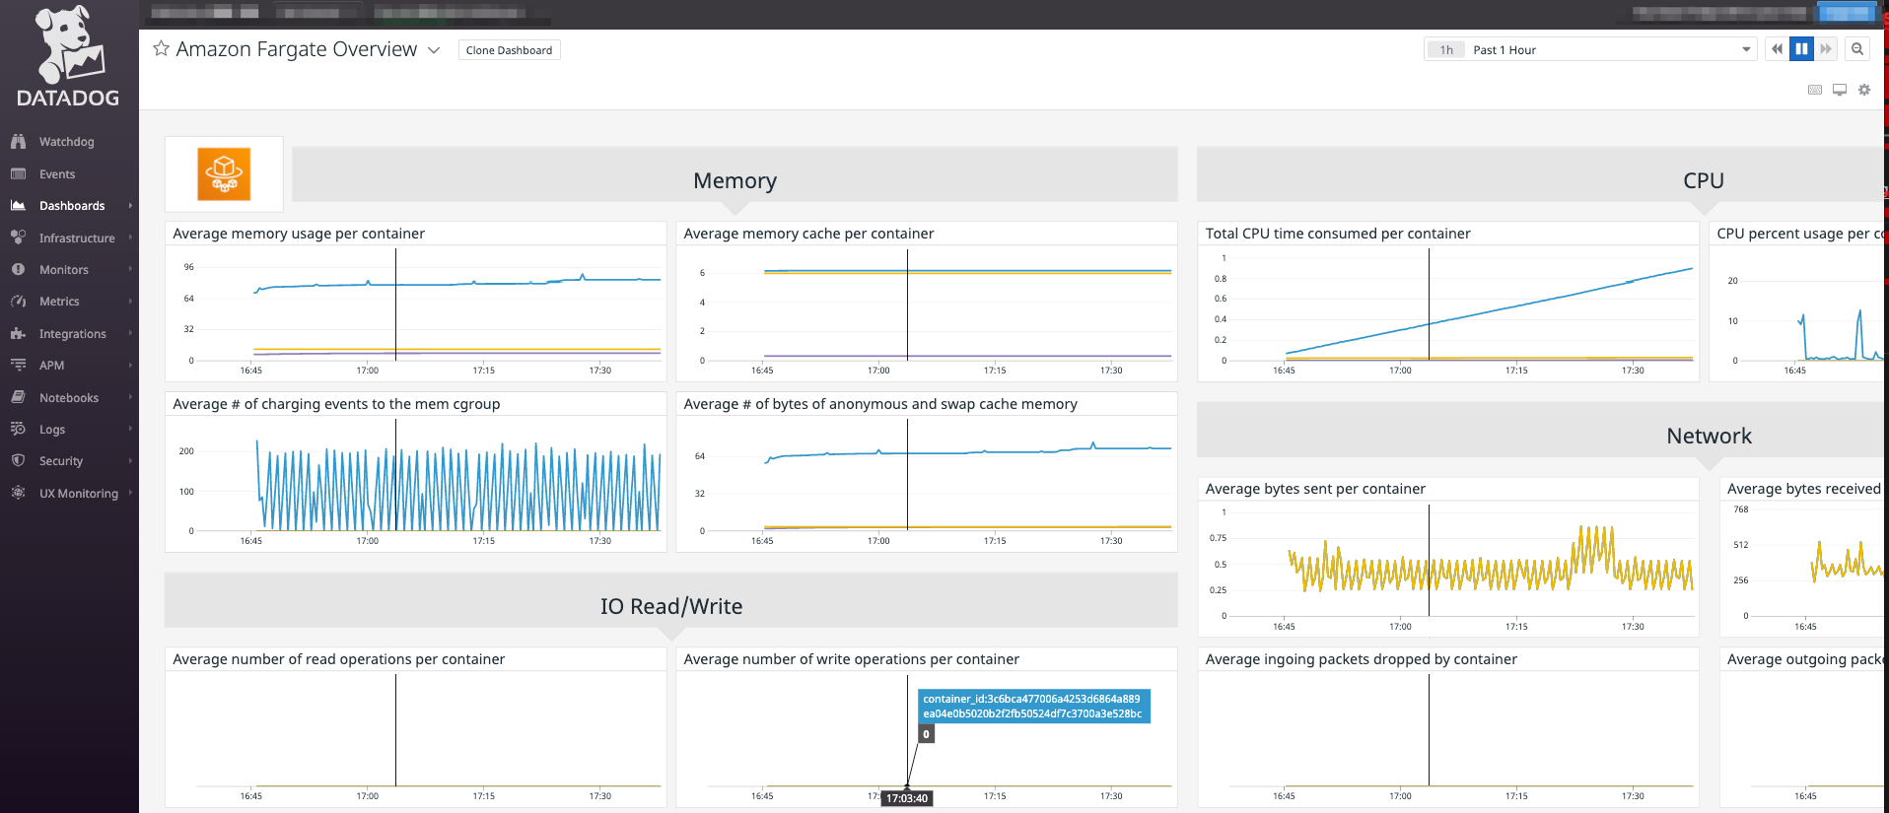Click the 'Average outgoing' packets widget title
The image size is (1889, 813).
tap(1805, 659)
